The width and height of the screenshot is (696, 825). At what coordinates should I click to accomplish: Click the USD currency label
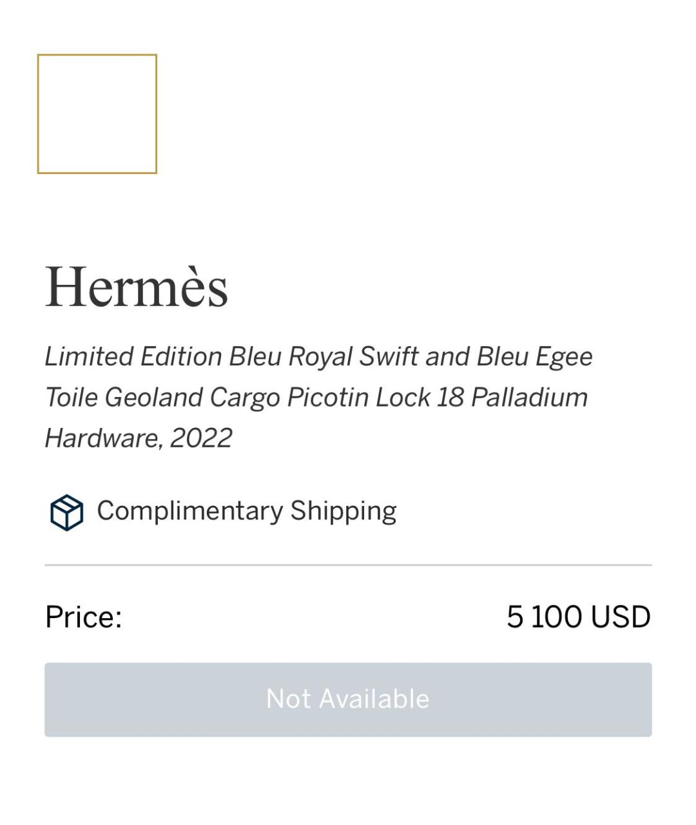pos(620,617)
